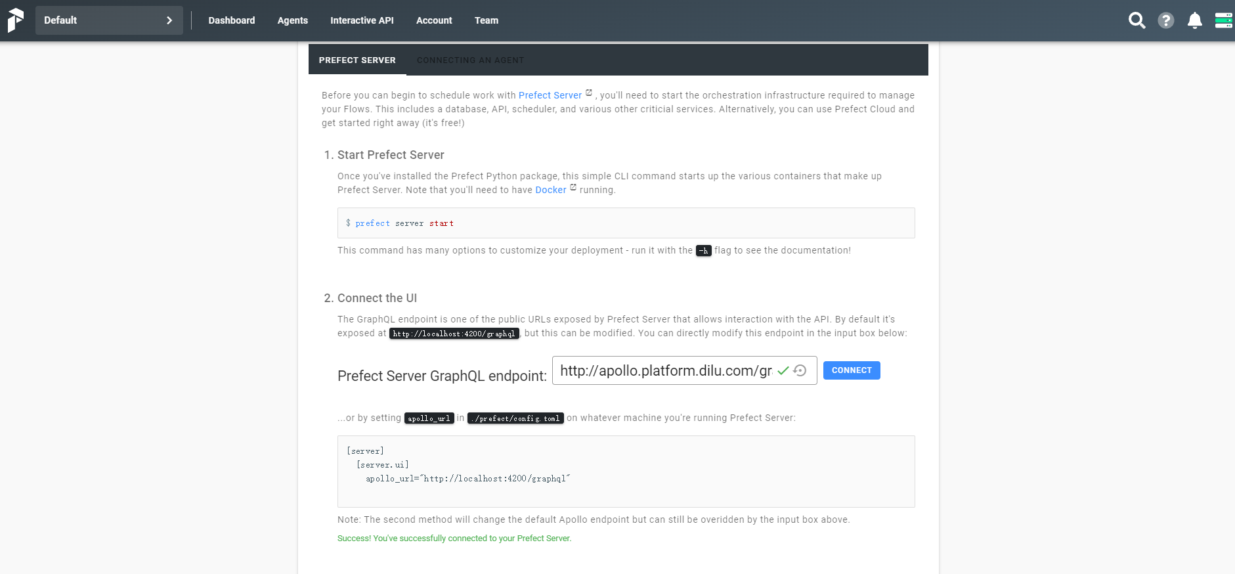
Task: Follow the Prefect Server link
Action: coord(550,95)
